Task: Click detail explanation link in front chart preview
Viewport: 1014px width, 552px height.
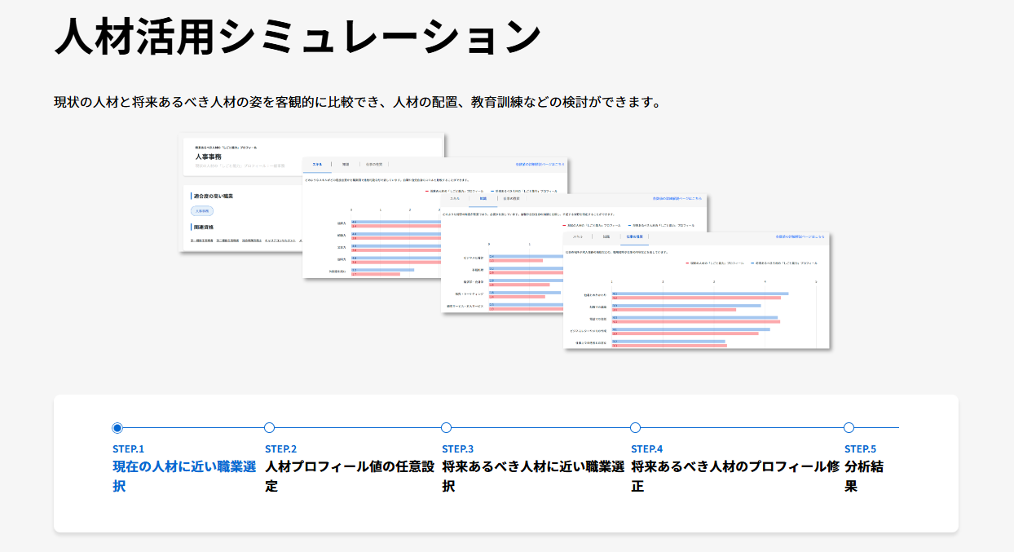Action: click(x=799, y=236)
